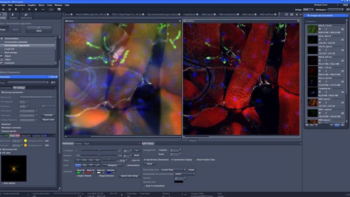The width and height of the screenshot is (350, 197).
Task: Click the Quick Color Setup button
Action: pos(129,176)
